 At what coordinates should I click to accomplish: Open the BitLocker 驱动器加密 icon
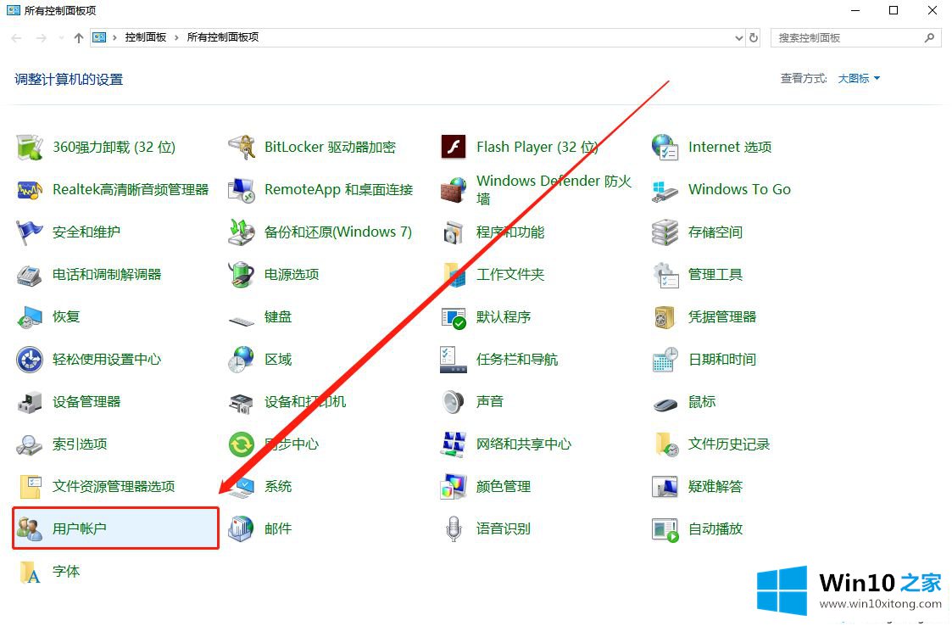(x=242, y=147)
